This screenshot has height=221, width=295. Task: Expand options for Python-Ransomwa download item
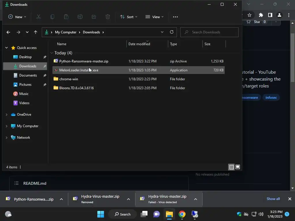[x=61, y=199]
